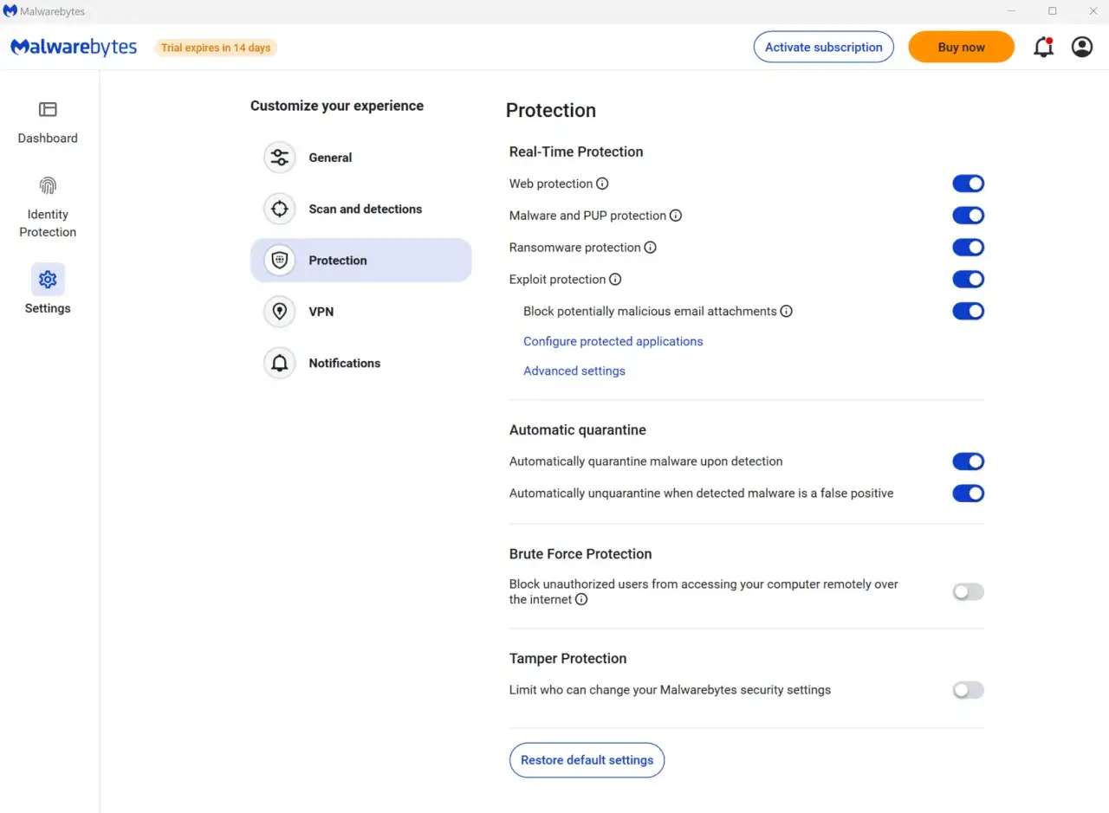Open the Notifications settings tab
The width and height of the screenshot is (1109, 813).
pyautogui.click(x=360, y=363)
